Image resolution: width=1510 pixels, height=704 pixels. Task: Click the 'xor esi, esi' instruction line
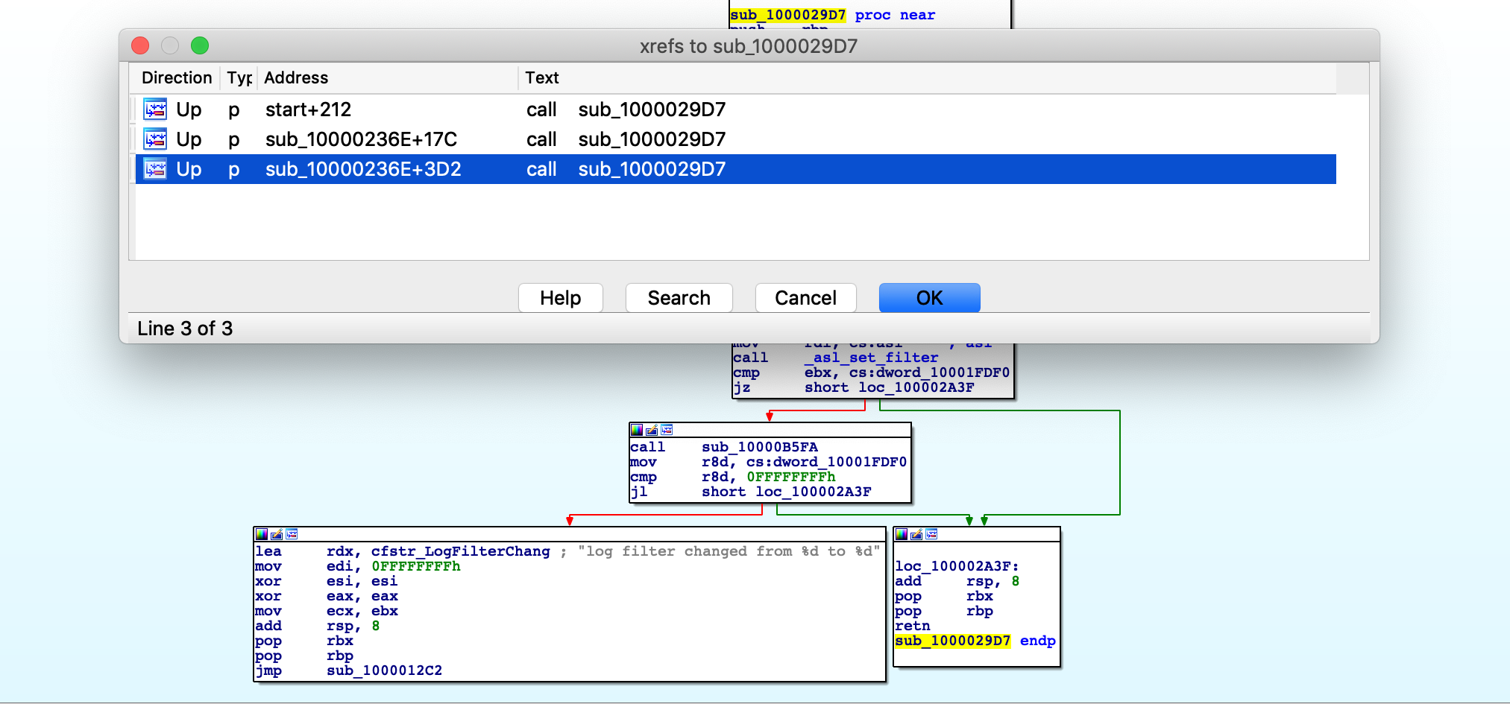[x=326, y=581]
